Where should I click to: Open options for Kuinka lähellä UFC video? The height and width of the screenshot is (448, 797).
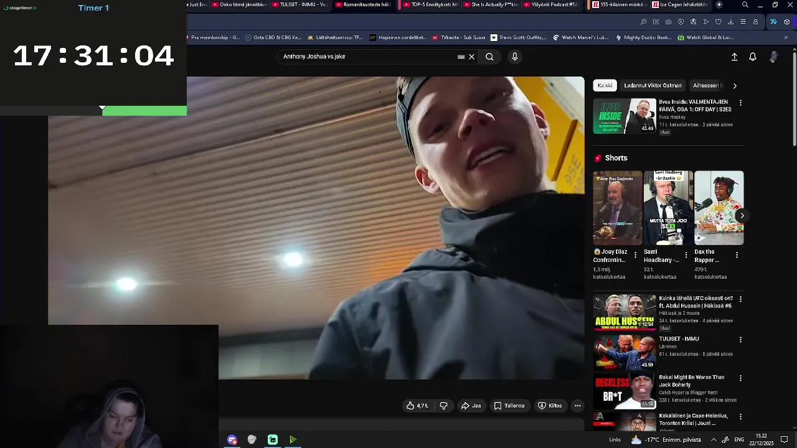pos(740,299)
